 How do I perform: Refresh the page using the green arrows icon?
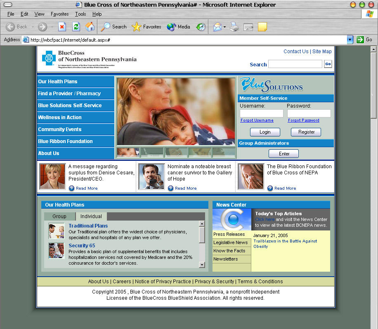(x=76, y=27)
